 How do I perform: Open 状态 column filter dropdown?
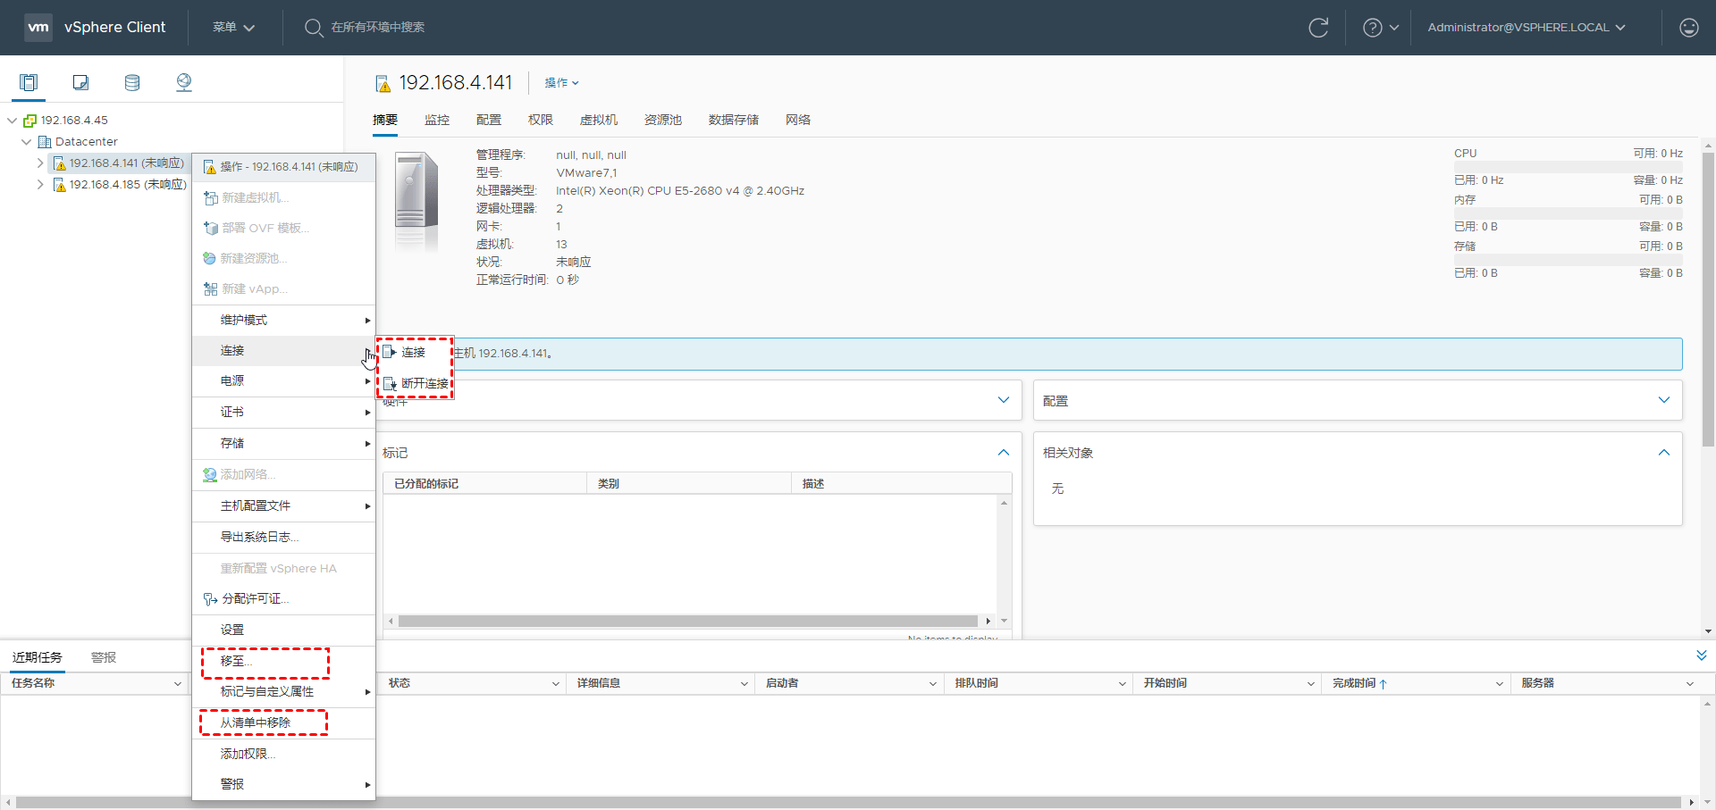pyautogui.click(x=555, y=684)
